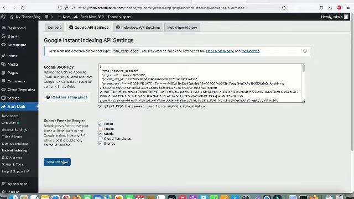Click the Save Changes button

(57, 162)
